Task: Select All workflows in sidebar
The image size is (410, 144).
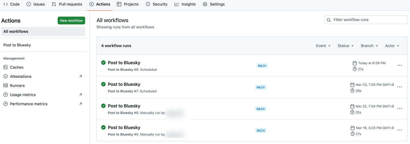Action: pyautogui.click(x=43, y=32)
